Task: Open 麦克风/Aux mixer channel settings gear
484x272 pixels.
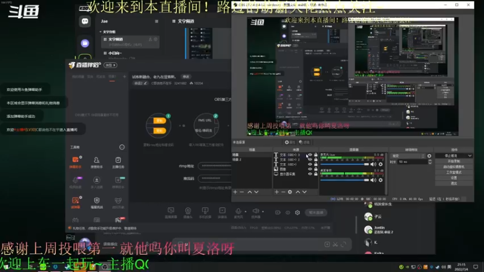Action: [x=381, y=164]
